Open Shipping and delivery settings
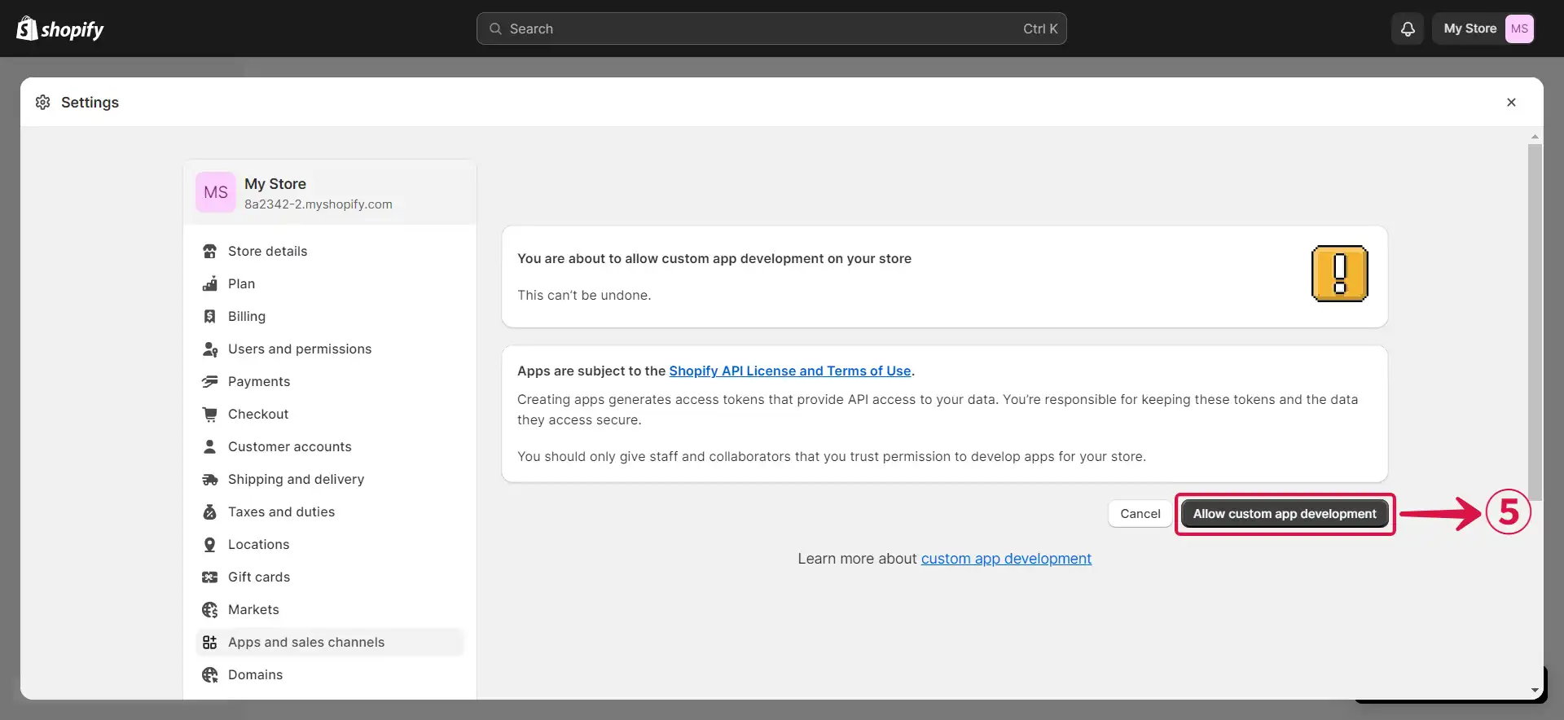The width and height of the screenshot is (1564, 720). 330,479
